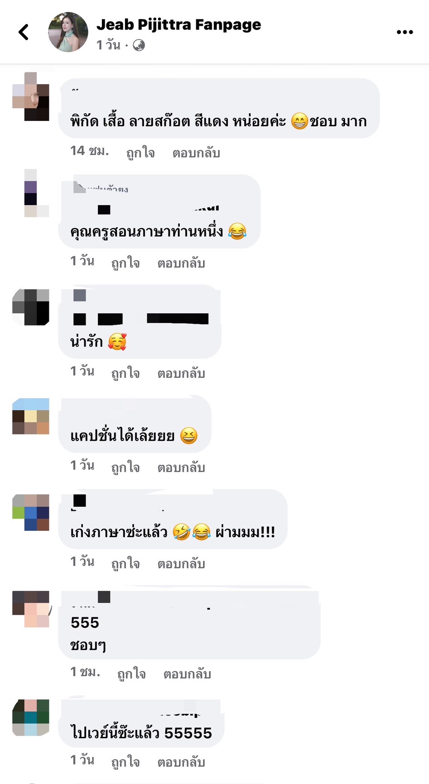The height and width of the screenshot is (784, 429).
Task: Reply to the เก่งภาษาซ่ะแล้ว comment
Action: click(x=181, y=563)
